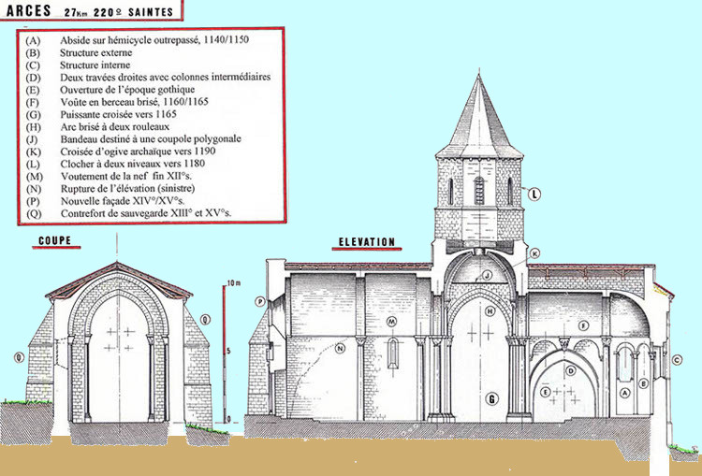Click the circled G marker in the crossing
Screen dimensions: 702x476
(x=492, y=398)
